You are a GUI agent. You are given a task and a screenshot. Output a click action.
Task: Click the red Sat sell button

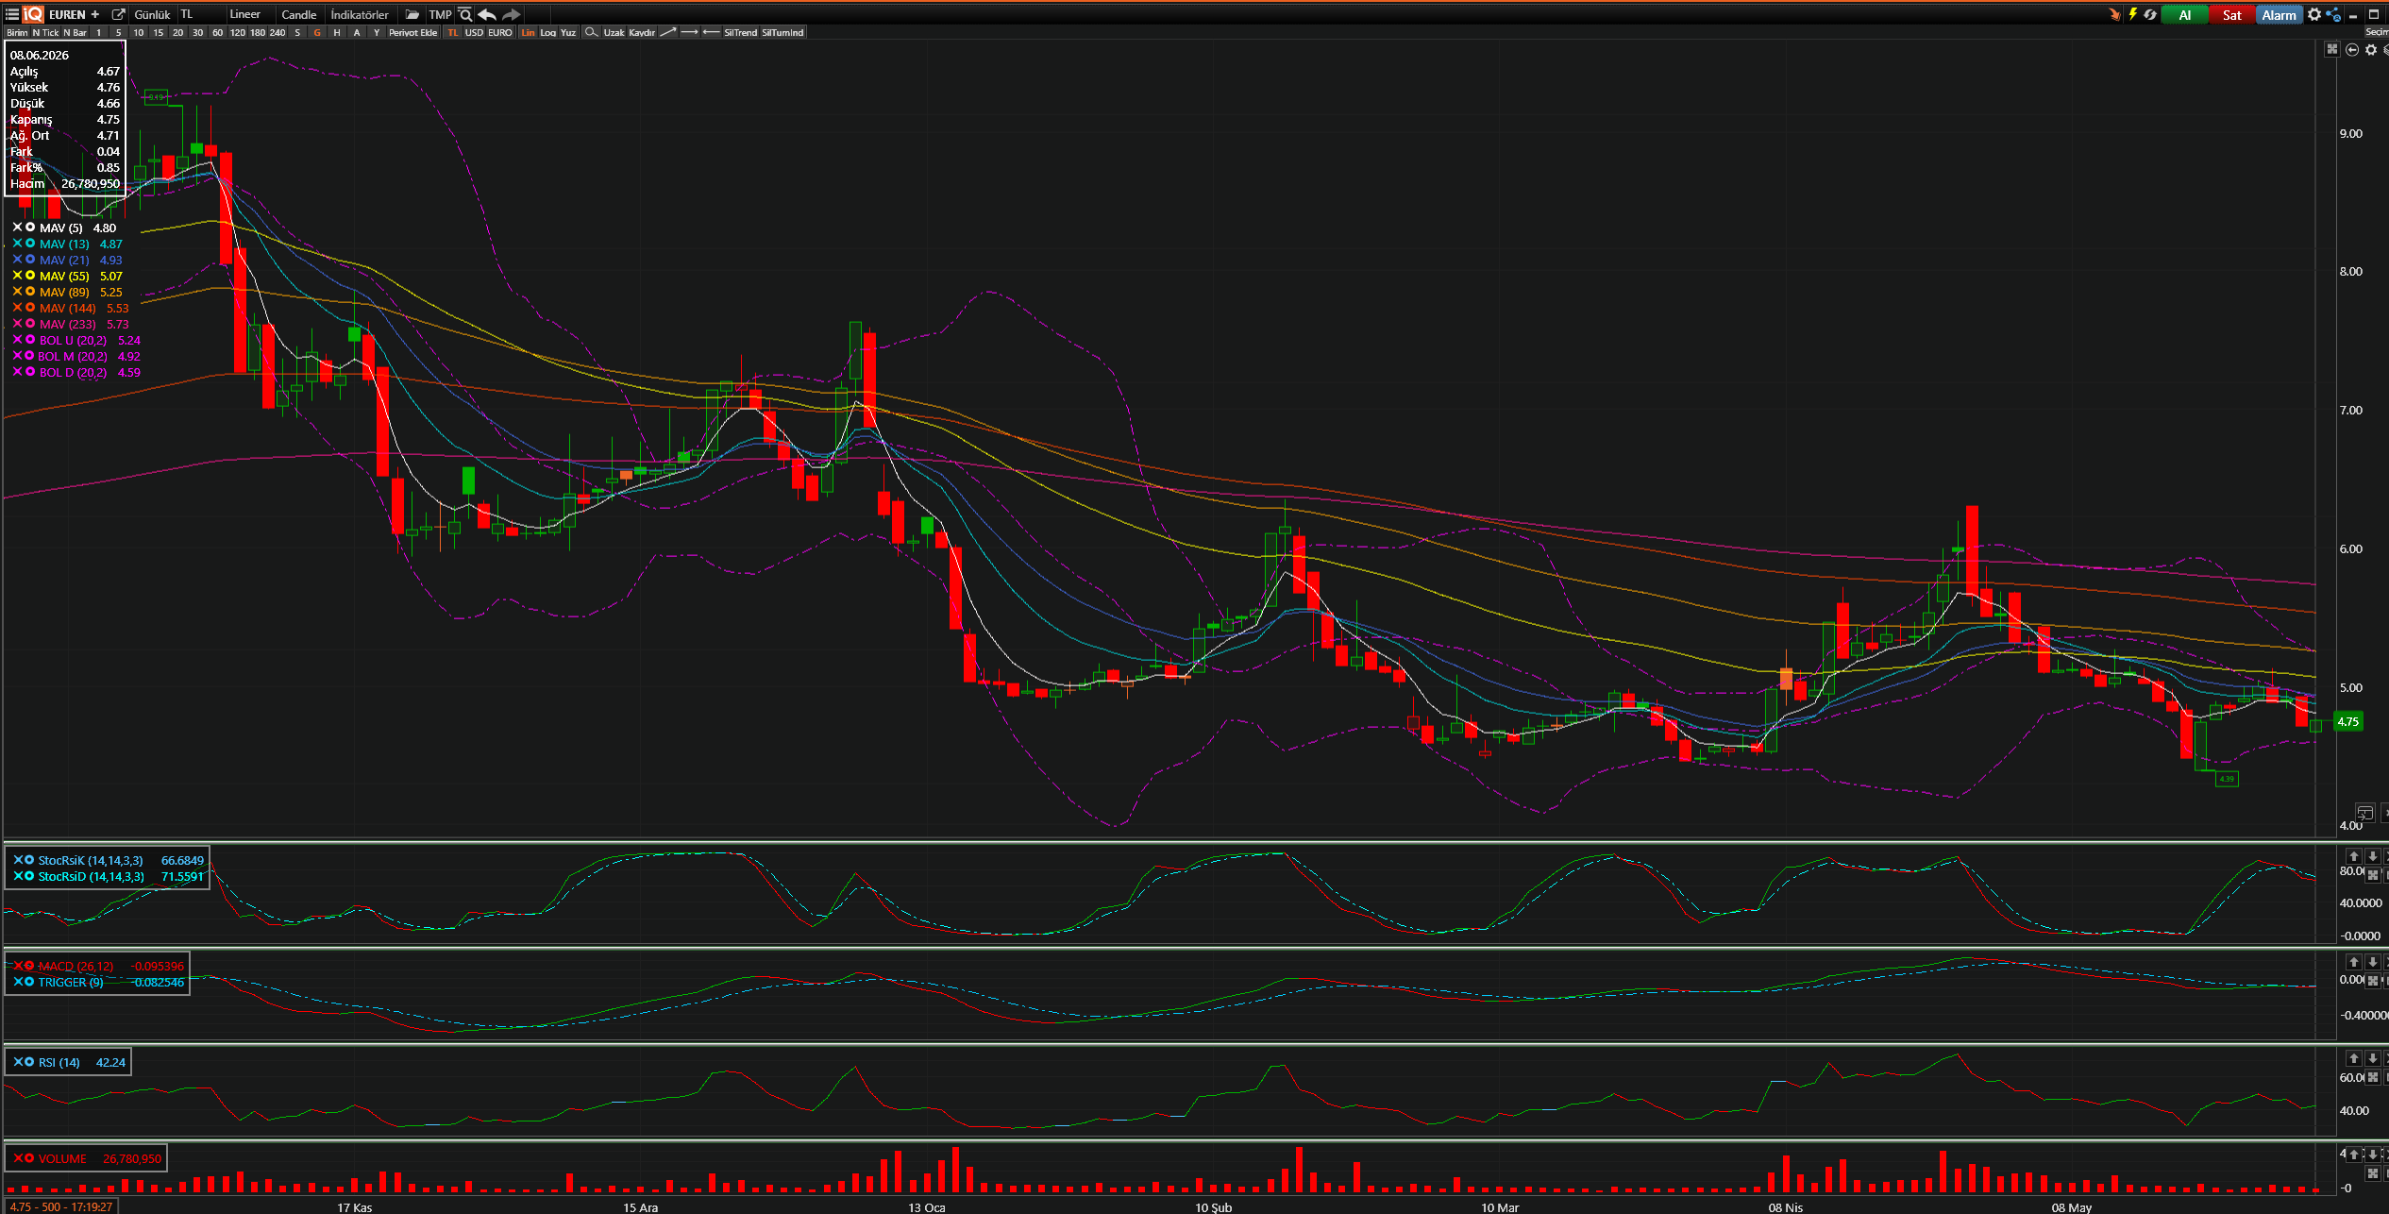tap(2232, 14)
